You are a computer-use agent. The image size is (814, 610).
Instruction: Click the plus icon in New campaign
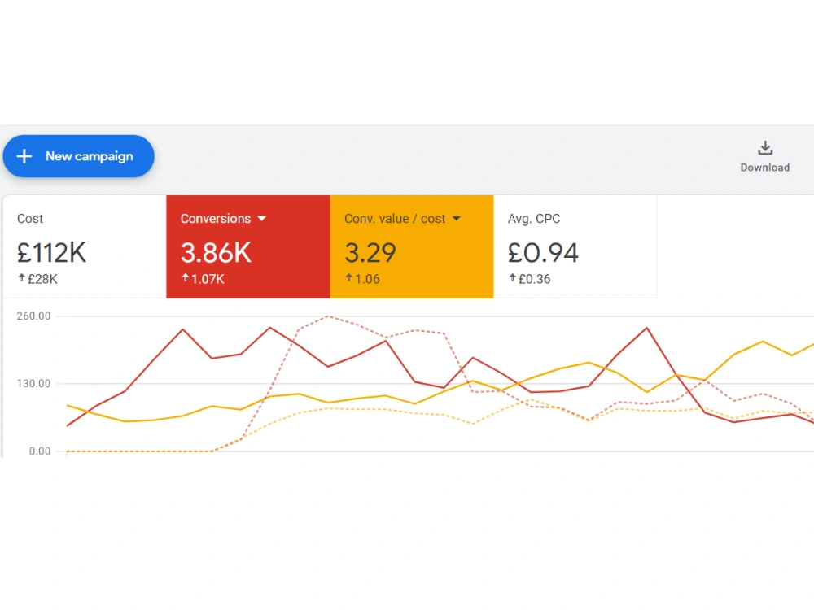pos(24,156)
